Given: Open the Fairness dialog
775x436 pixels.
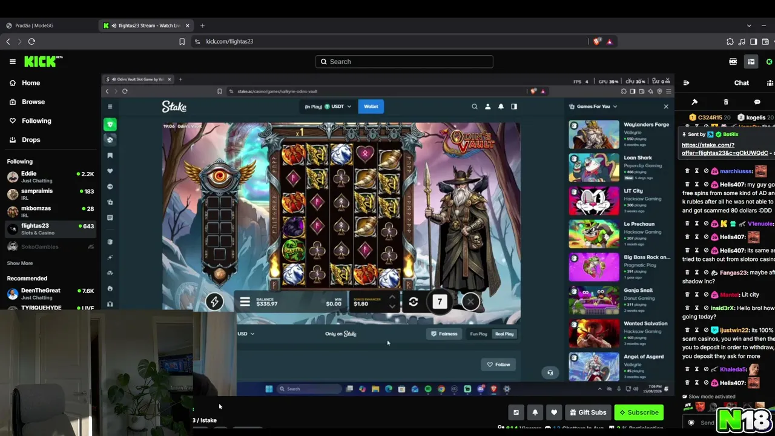Looking at the screenshot, I should tap(444, 334).
